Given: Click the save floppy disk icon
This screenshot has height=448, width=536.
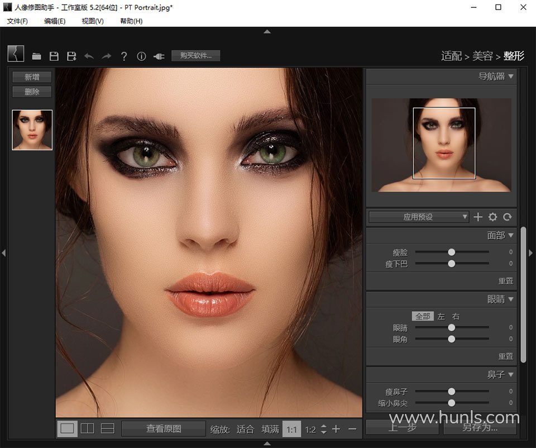Looking at the screenshot, I should pyautogui.click(x=54, y=56).
